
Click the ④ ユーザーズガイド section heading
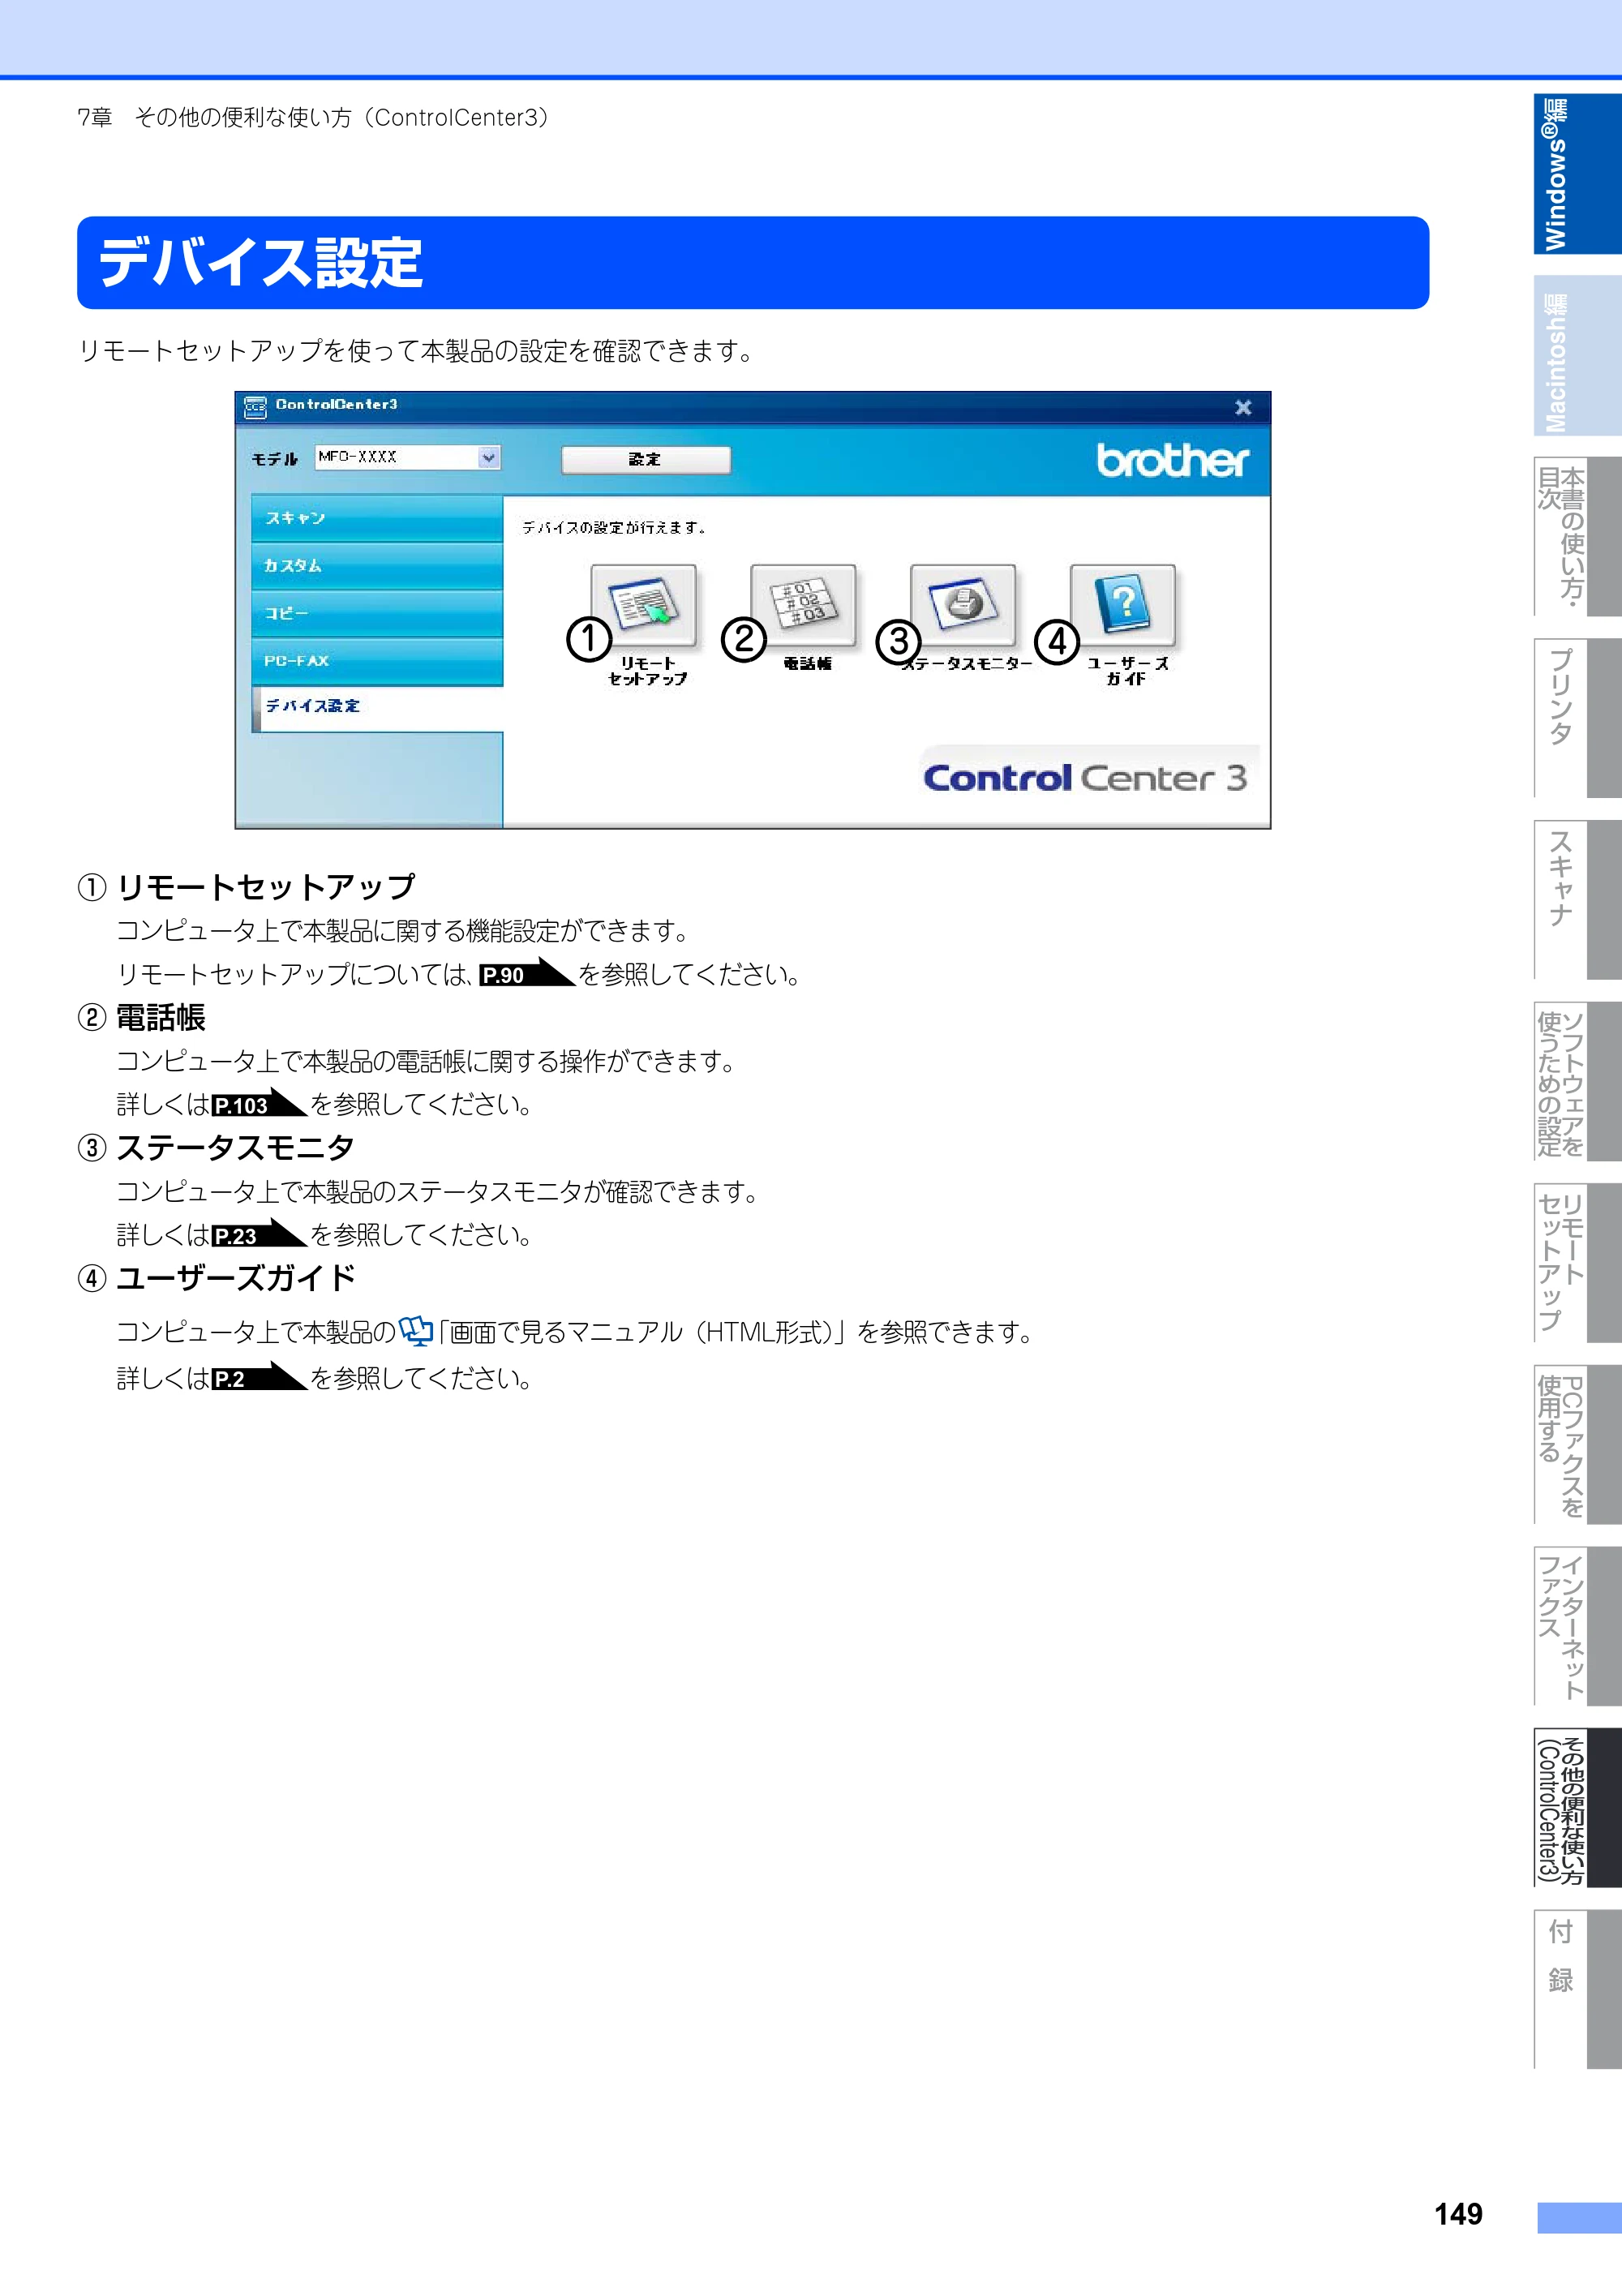point(217,1278)
